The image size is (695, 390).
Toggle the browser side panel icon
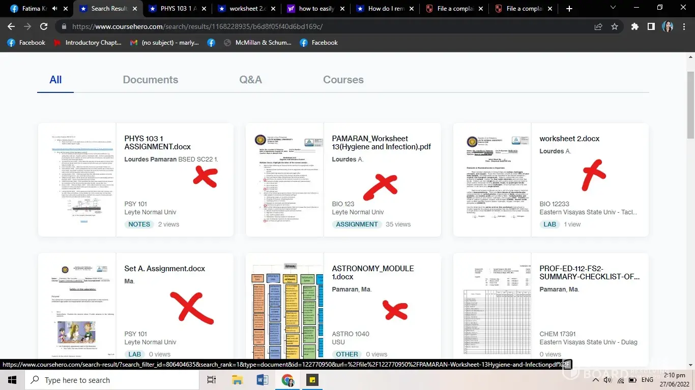click(x=651, y=26)
